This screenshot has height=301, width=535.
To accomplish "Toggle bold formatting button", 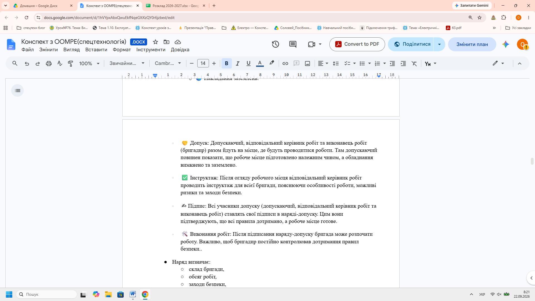I will 227,64.
